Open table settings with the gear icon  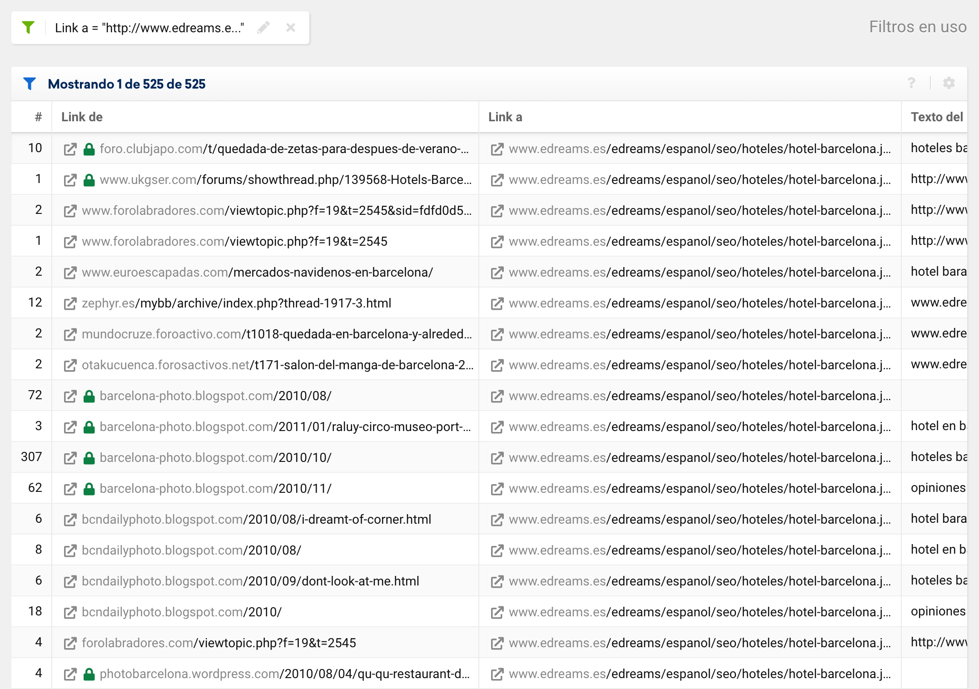pos(949,83)
